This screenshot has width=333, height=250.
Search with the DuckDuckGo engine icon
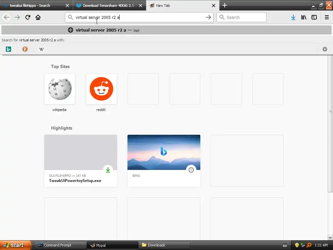[x=25, y=49]
